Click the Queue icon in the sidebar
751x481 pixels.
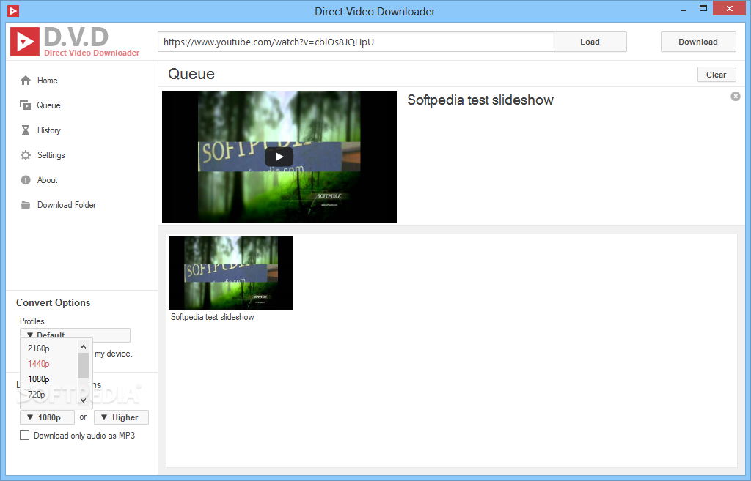(26, 105)
